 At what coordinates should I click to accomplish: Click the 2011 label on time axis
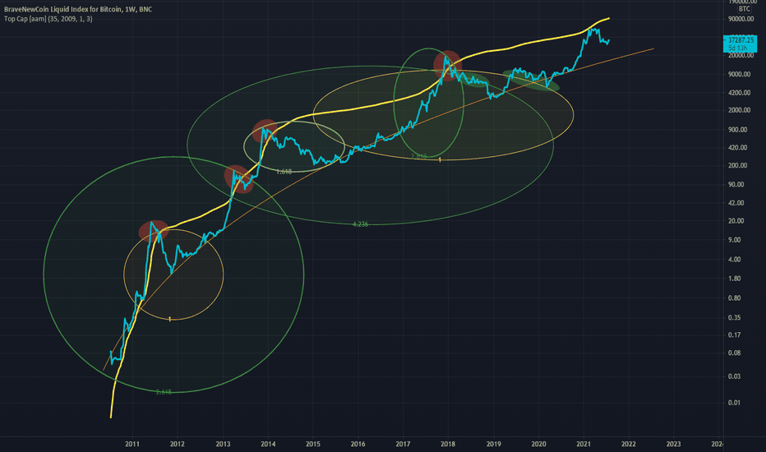click(x=132, y=444)
